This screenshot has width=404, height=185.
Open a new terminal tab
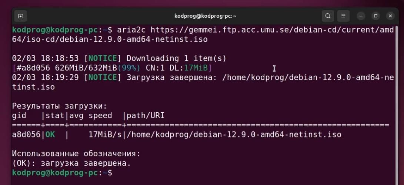click(20, 16)
